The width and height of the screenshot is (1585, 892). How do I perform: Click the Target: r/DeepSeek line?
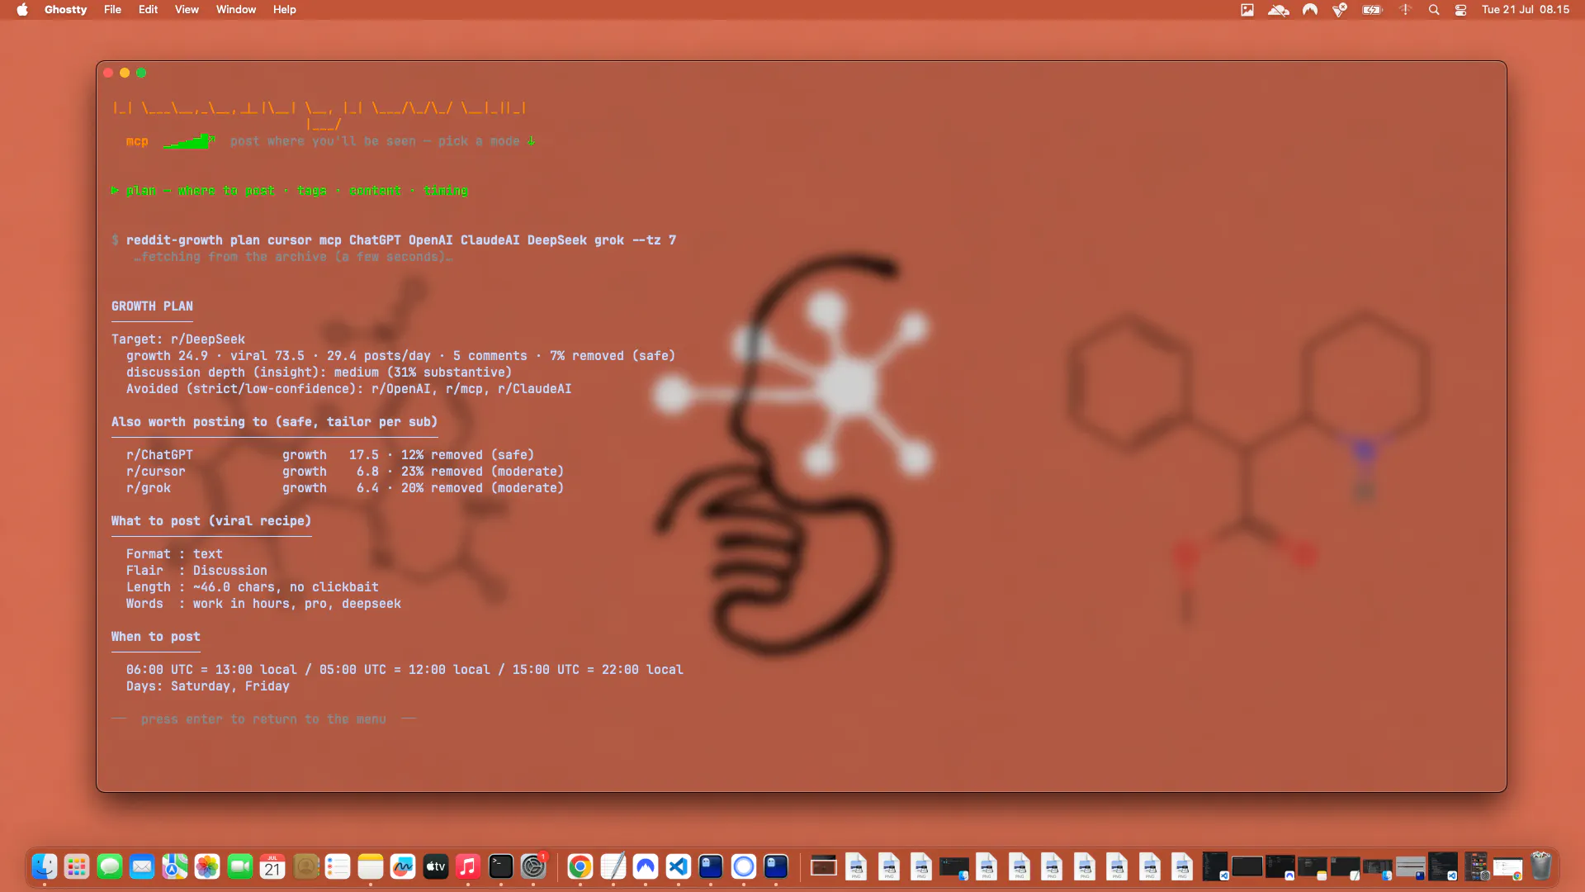[x=178, y=339]
